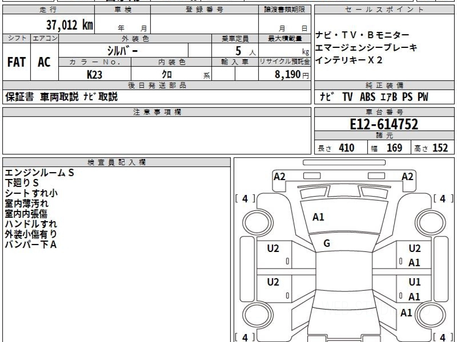Click the 登録番号 header cell

[x=205, y=10]
